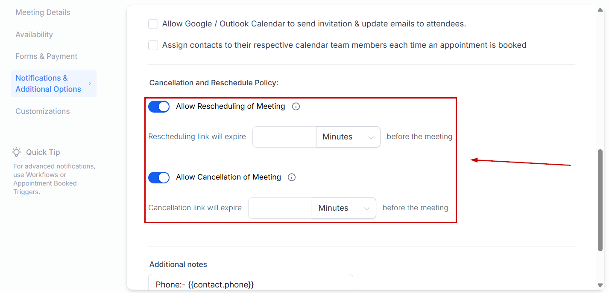Screen dimensions: 609x293
Task: Click Additional notes text area
Action: [251, 282]
